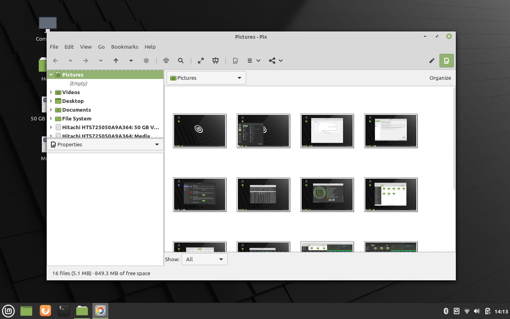The width and height of the screenshot is (510, 319).
Task: Open Terminal from the taskbar
Action: tap(64, 311)
